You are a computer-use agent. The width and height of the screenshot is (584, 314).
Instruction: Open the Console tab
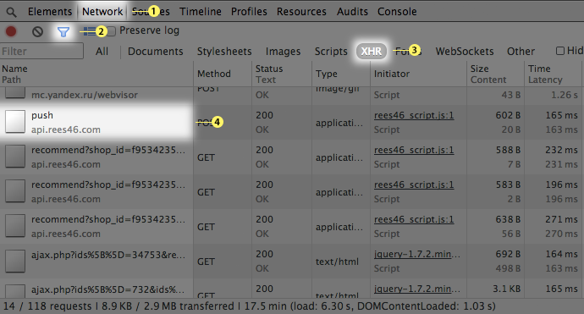[397, 12]
